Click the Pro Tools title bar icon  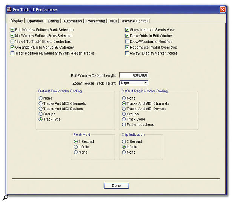click(9, 9)
